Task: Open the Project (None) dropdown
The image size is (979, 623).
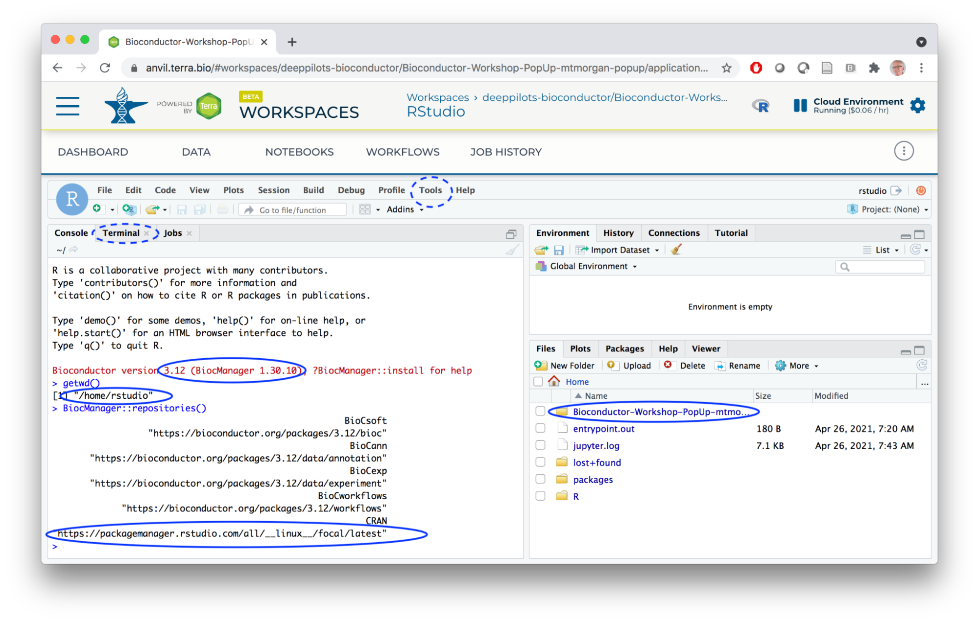Action: pyautogui.click(x=887, y=209)
